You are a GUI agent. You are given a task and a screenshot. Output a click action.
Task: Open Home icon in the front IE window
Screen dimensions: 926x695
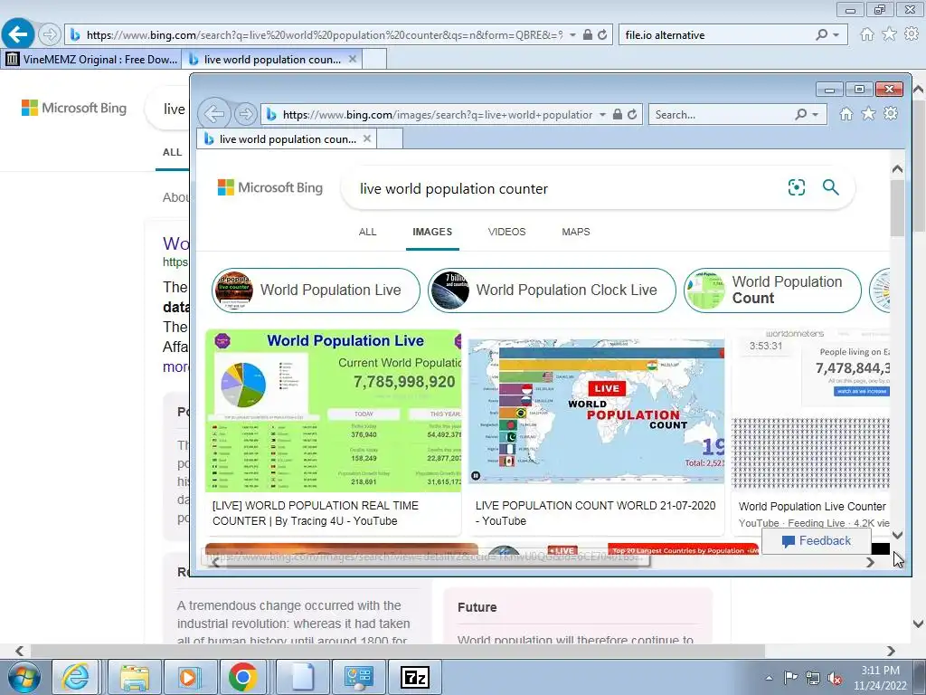(846, 113)
